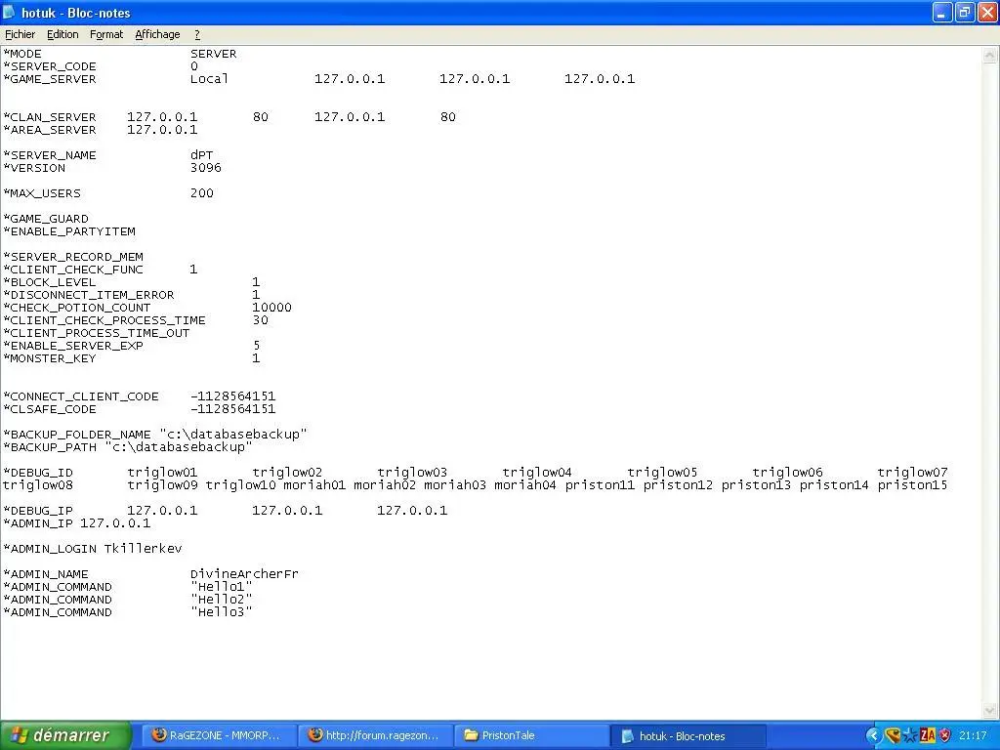The height and width of the screenshot is (750, 1000).
Task: Click the *DEBUG_IP text
Action: [x=38, y=511]
